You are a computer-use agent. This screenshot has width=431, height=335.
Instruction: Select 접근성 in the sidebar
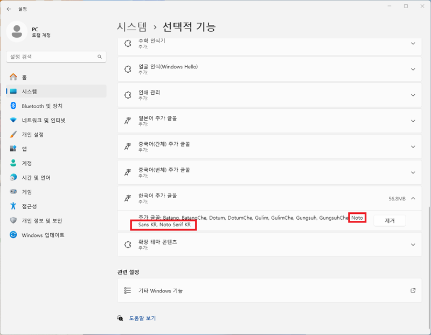[56, 206]
